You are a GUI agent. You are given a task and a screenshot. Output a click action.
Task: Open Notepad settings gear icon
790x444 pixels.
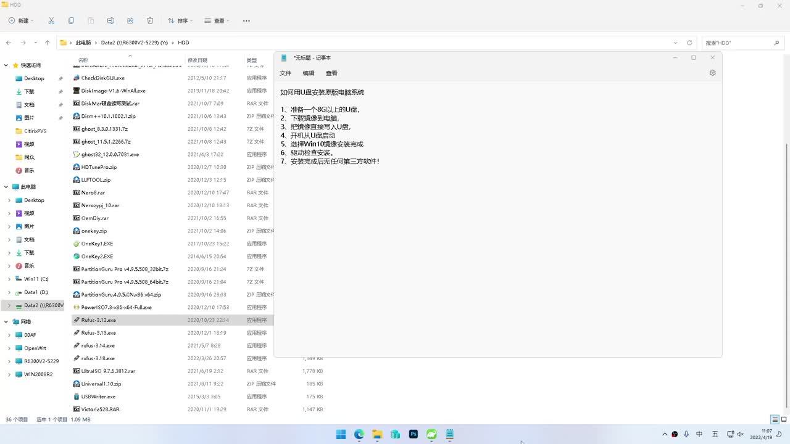coord(712,73)
